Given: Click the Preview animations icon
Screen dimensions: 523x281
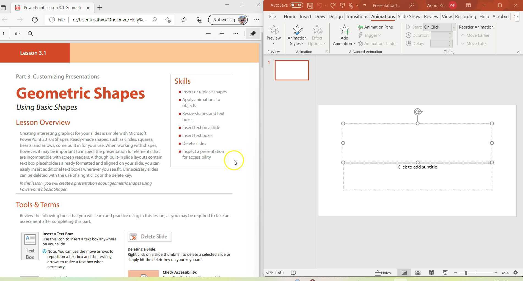Looking at the screenshot, I should coord(273,33).
